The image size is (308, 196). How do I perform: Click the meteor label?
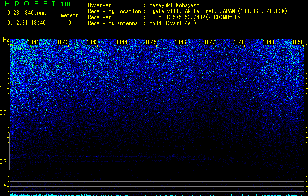click(x=70, y=15)
